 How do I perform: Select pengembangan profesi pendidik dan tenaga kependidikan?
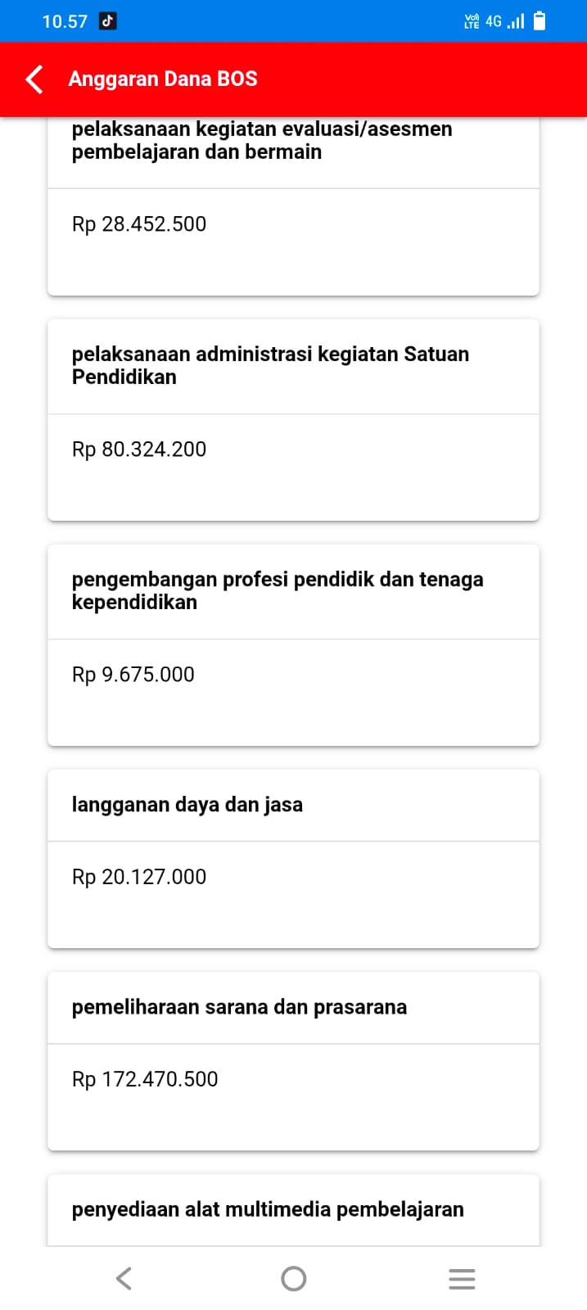(277, 590)
